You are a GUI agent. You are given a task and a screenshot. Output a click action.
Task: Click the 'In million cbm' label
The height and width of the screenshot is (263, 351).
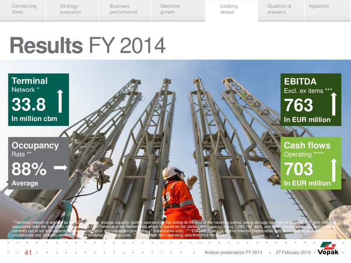tap(34, 118)
